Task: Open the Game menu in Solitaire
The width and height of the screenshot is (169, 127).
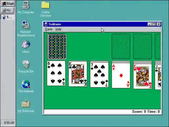Action: [49, 29]
